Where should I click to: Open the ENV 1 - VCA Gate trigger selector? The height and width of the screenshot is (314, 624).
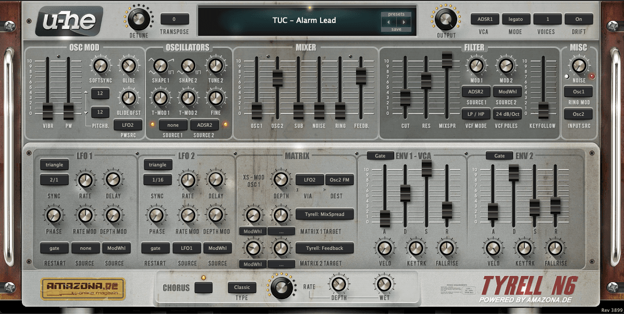[x=380, y=155]
